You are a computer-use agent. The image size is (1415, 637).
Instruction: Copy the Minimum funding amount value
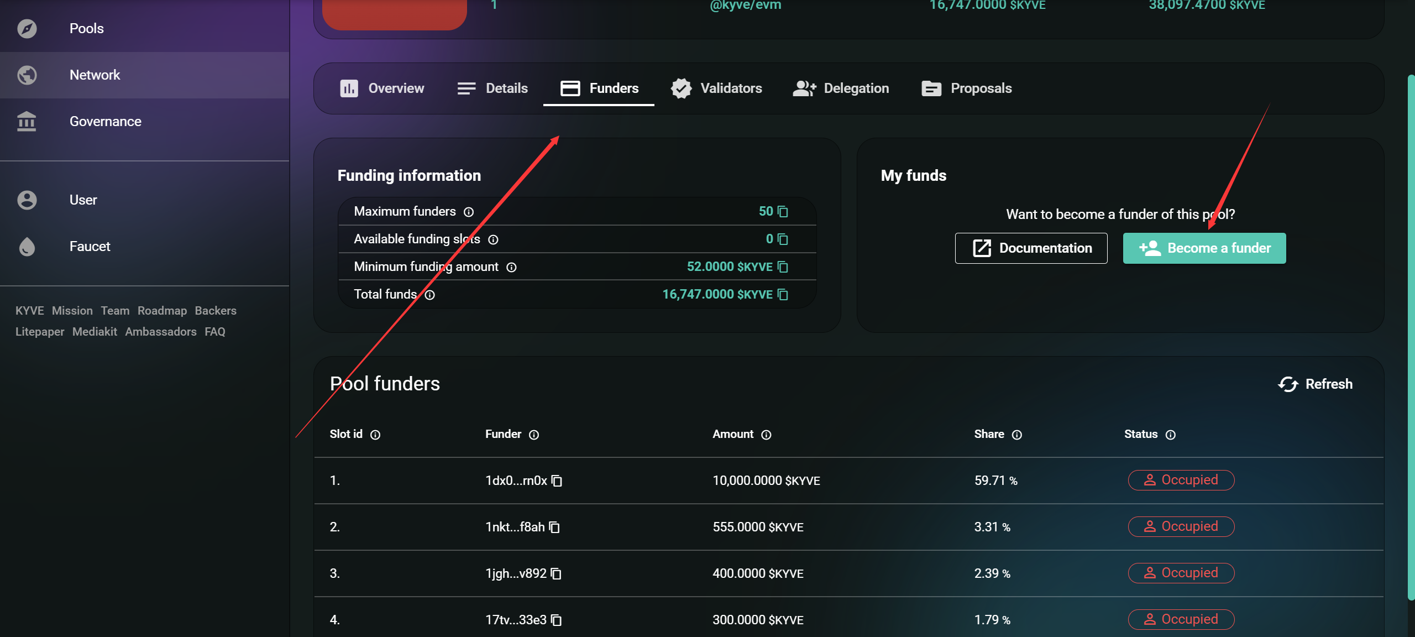tap(783, 267)
